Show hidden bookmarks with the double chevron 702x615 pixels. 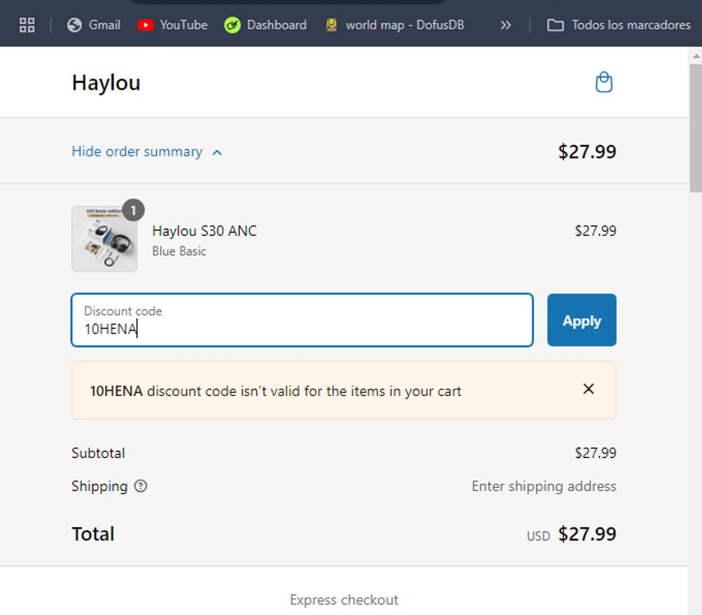tap(505, 25)
